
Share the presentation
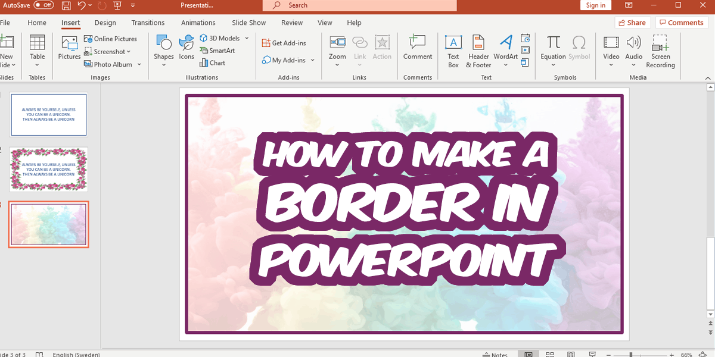coord(632,22)
